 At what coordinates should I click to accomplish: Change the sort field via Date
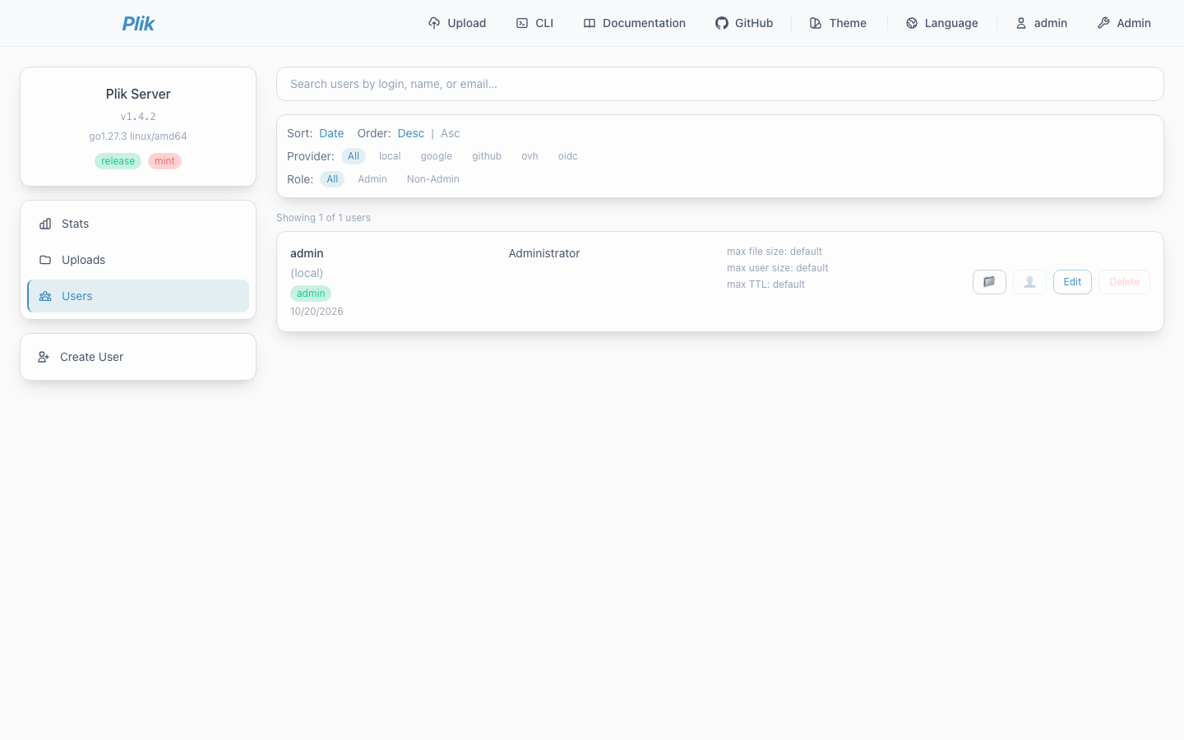[331, 133]
